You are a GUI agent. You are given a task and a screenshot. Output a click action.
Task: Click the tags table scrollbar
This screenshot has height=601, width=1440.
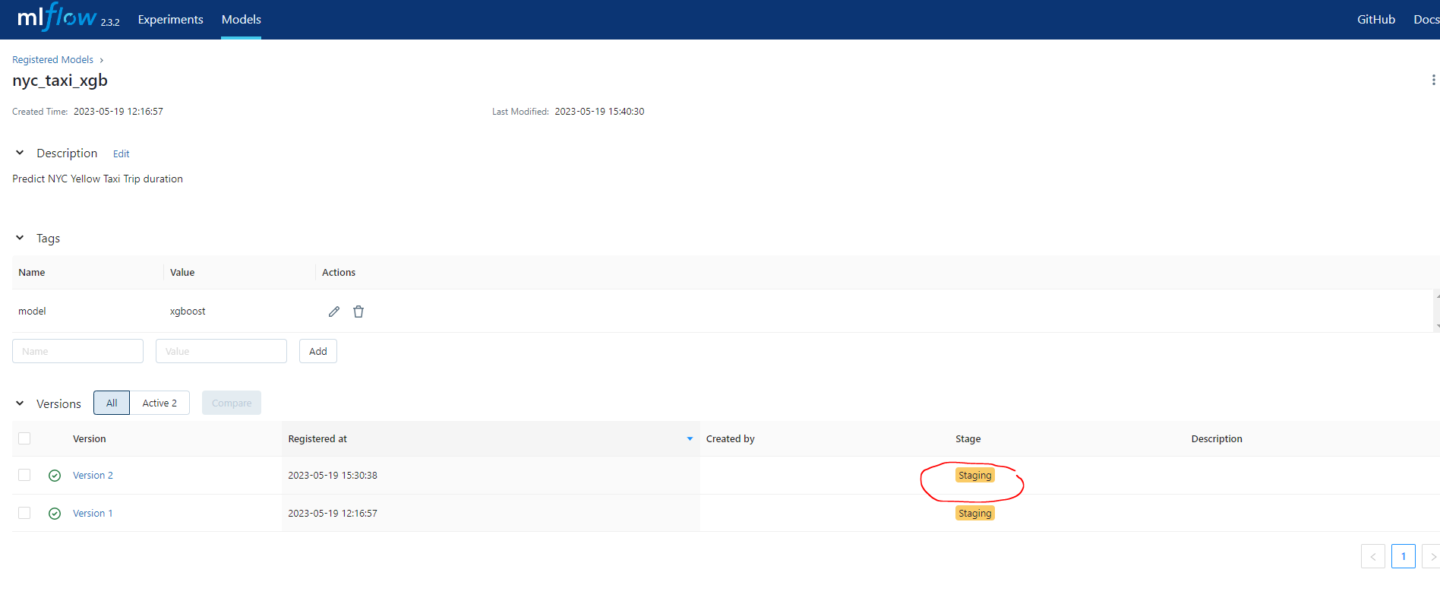1436,311
